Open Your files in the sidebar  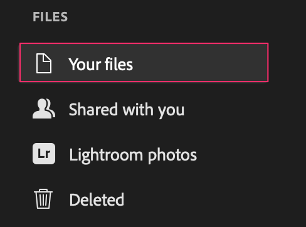144,63
